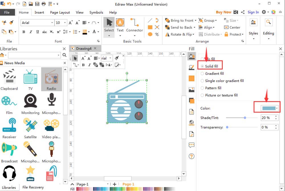Viewport: 285px width, 191px height.
Task: Click the help question mark sidebar icon
Action: 192,156
